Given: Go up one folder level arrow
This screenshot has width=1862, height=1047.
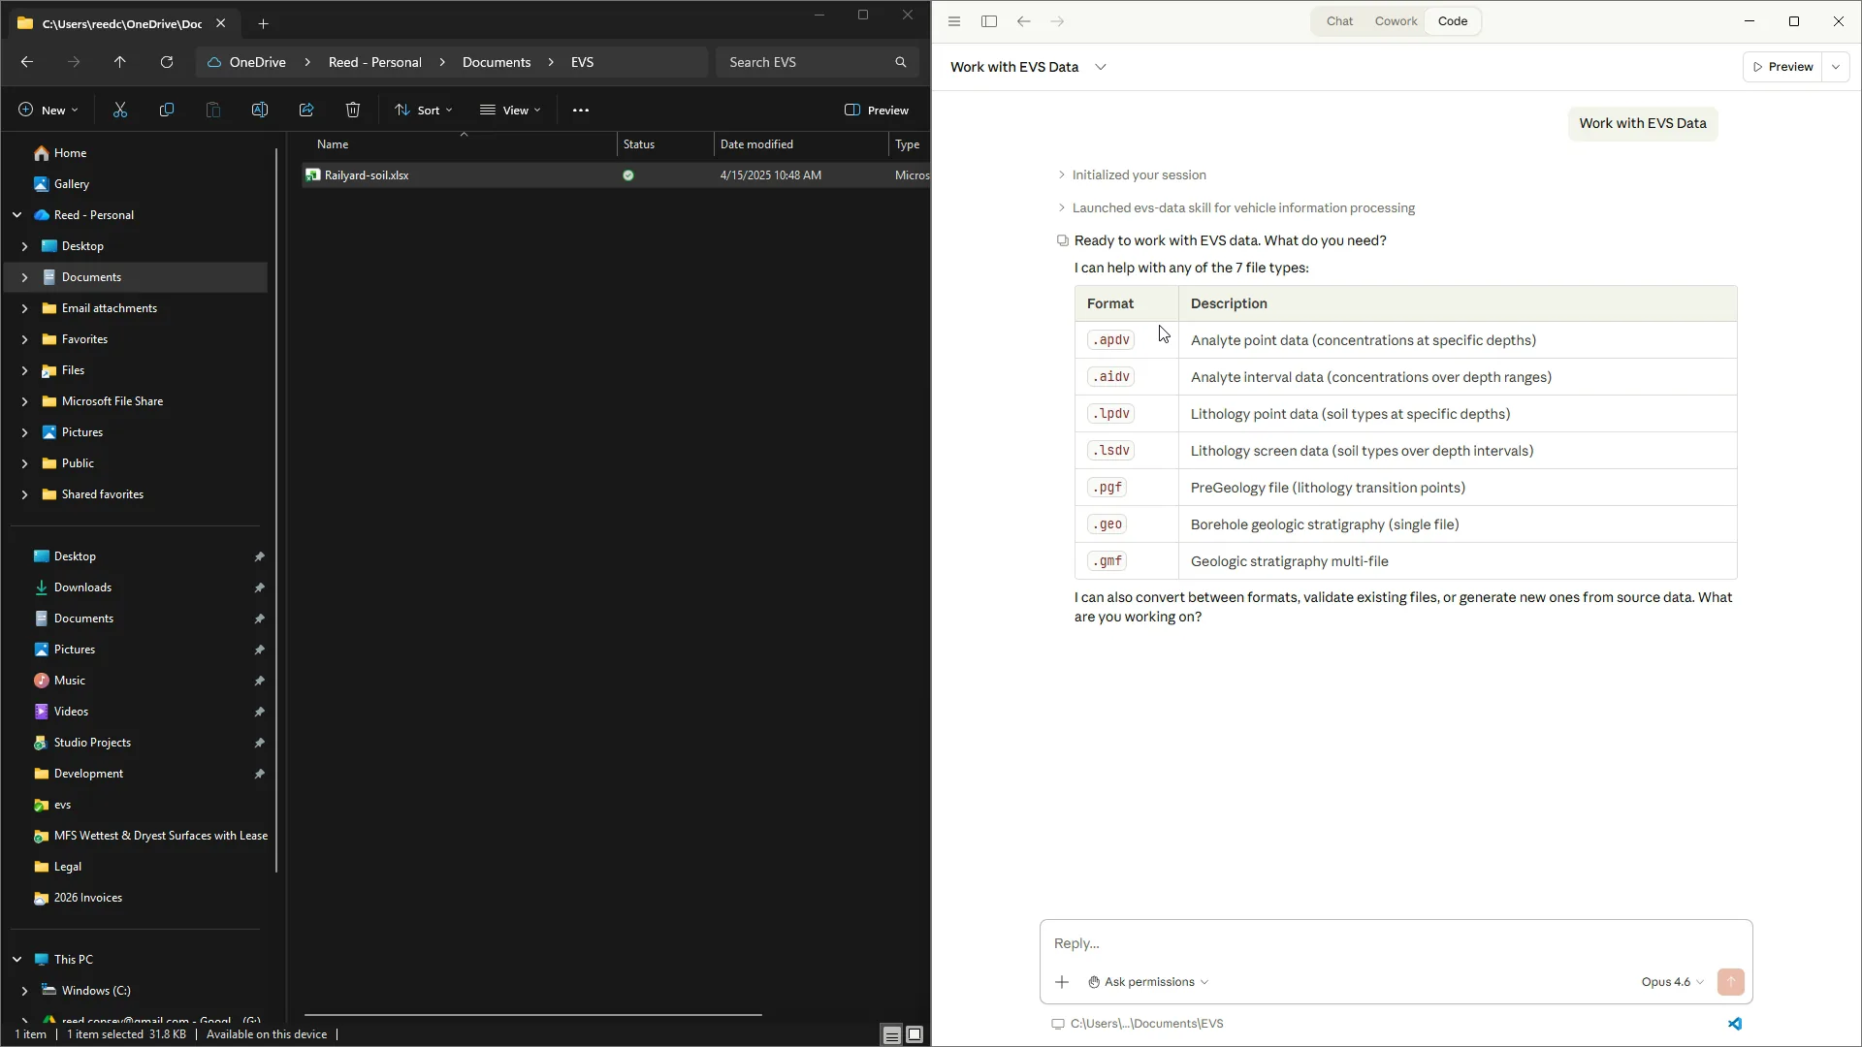Looking at the screenshot, I should point(120,62).
